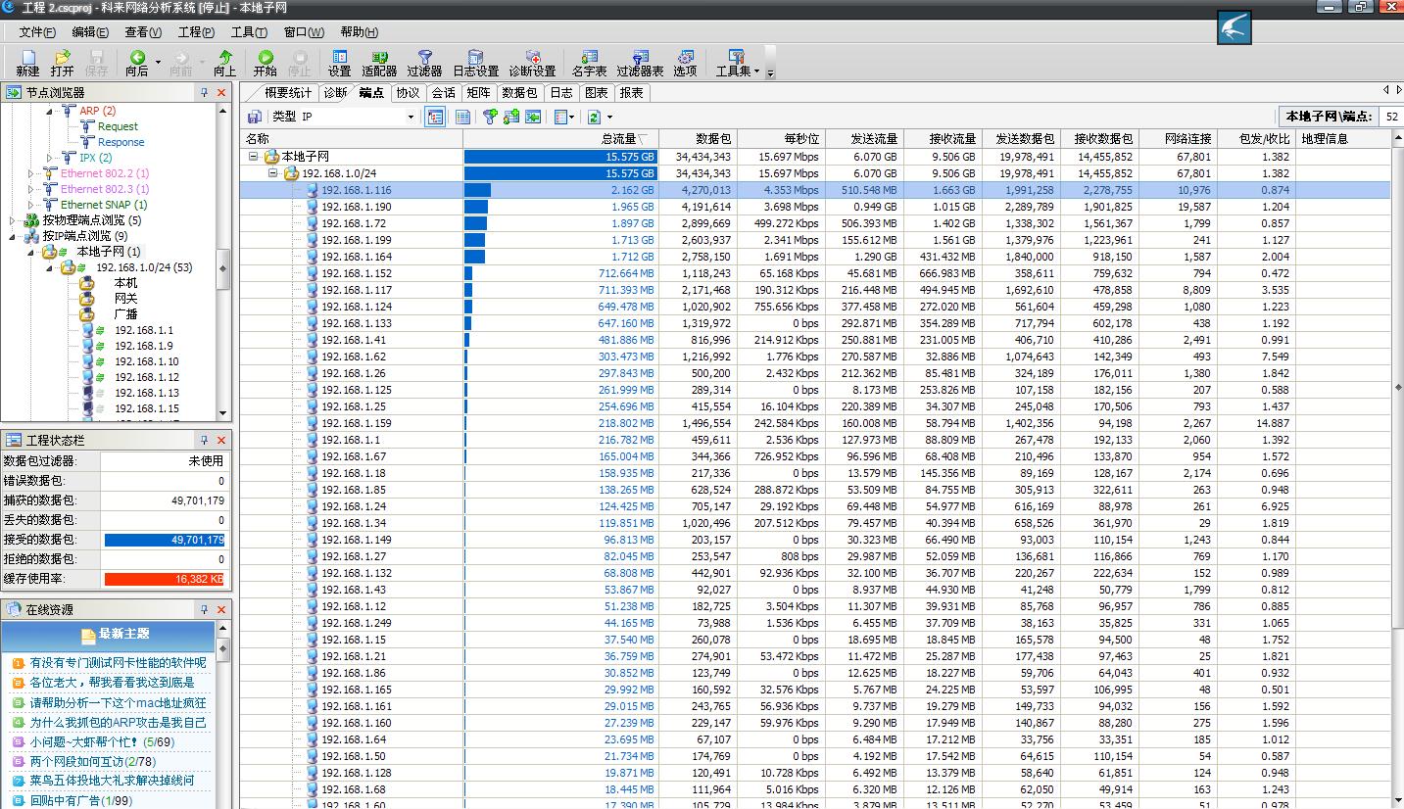The height and width of the screenshot is (809, 1404).
Task: Toggle the tree view mode button
Action: [x=435, y=117]
